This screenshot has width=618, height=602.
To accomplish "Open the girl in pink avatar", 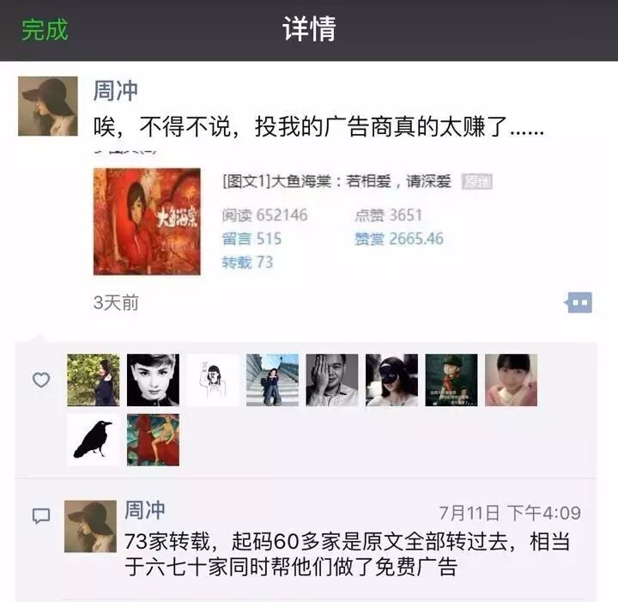I will (x=512, y=380).
